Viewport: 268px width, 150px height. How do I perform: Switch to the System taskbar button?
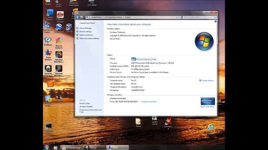point(118,148)
